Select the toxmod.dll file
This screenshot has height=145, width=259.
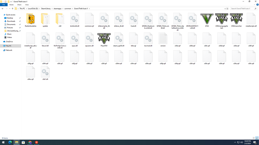coord(148,40)
